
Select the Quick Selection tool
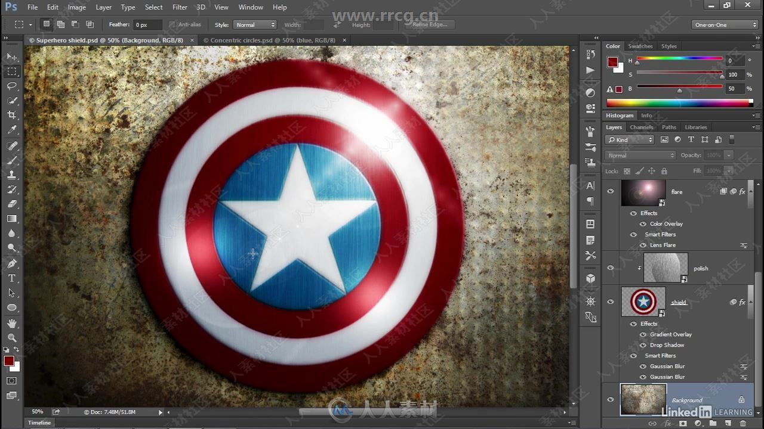click(x=12, y=101)
